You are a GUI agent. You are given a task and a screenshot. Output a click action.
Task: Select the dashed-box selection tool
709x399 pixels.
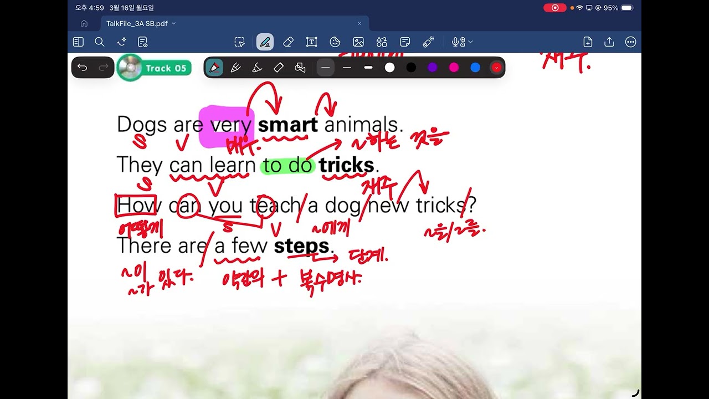coord(239,42)
